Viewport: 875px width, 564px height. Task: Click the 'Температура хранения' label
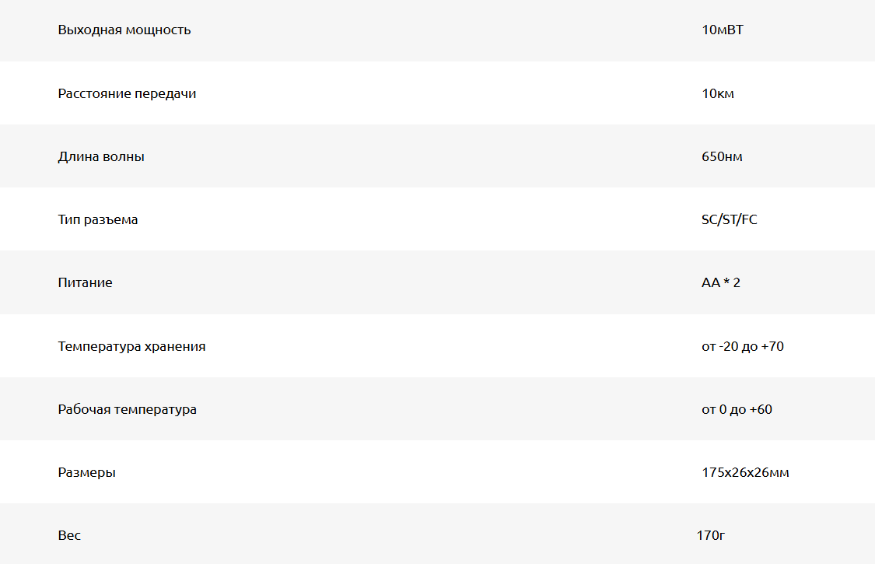click(x=131, y=346)
